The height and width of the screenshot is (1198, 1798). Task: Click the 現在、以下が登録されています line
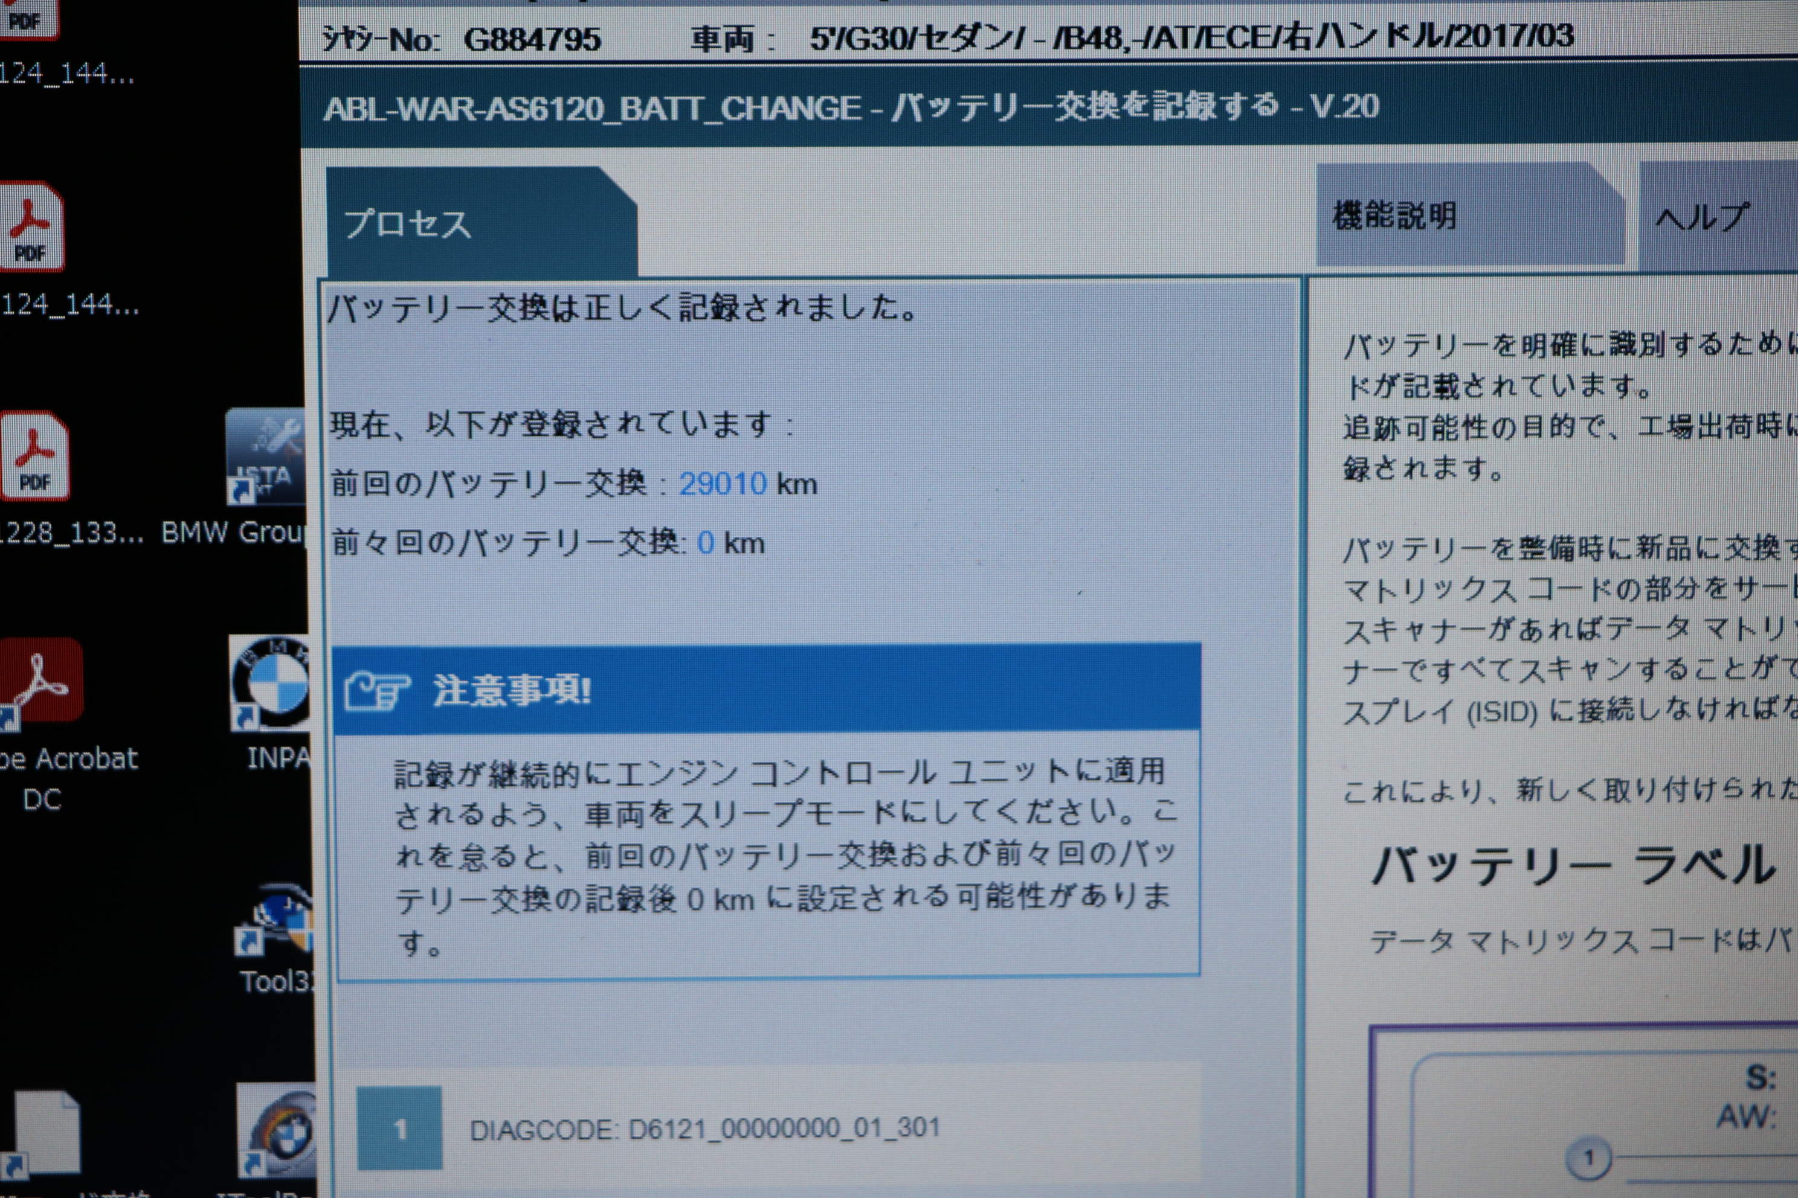[x=561, y=424]
